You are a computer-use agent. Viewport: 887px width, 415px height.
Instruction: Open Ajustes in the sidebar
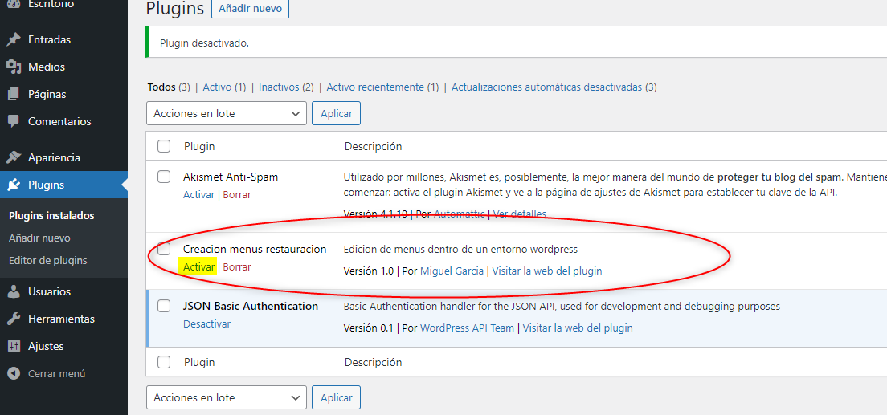(x=46, y=346)
